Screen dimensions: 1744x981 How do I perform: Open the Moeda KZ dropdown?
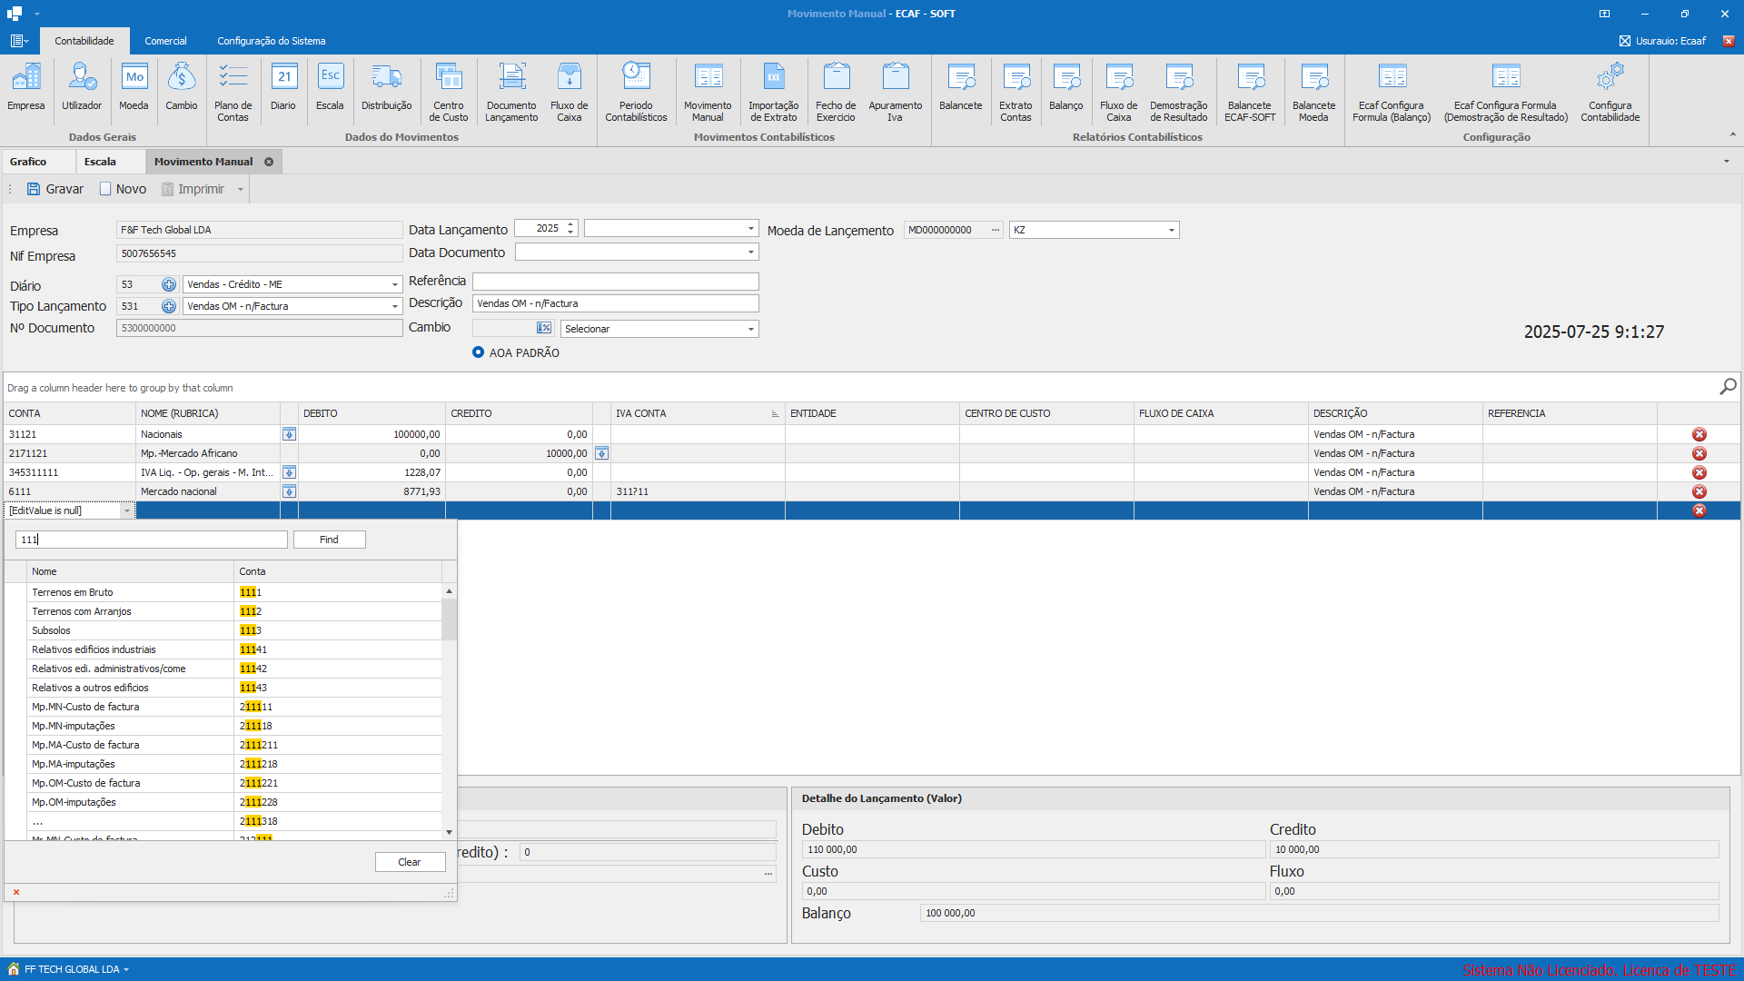click(x=1171, y=230)
